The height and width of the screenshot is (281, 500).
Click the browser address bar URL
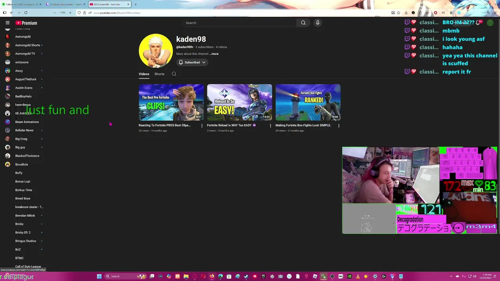117,13
